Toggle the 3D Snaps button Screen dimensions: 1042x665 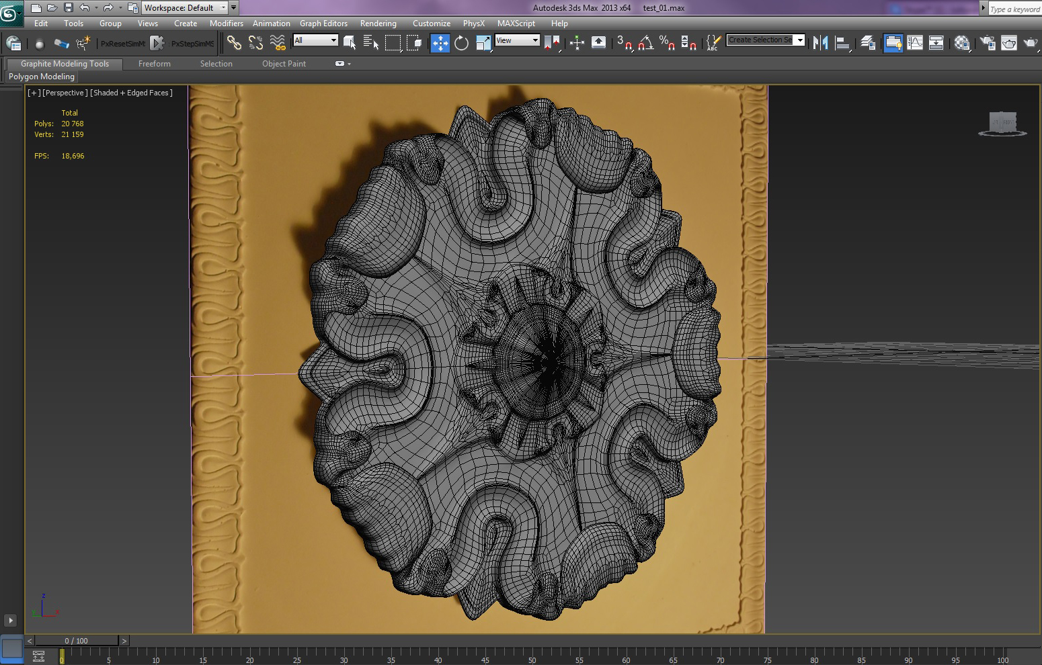coord(624,43)
